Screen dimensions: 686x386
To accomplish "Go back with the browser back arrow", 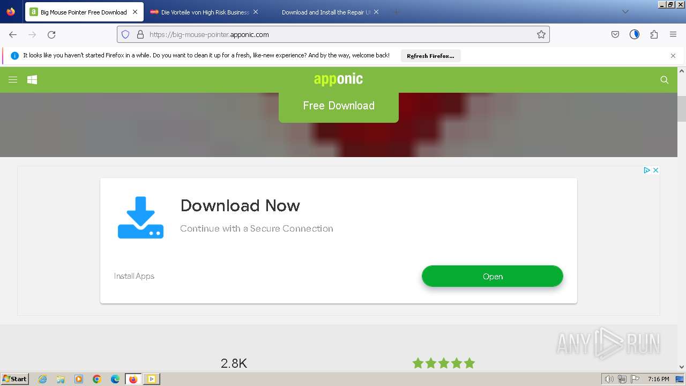I will 13,34.
